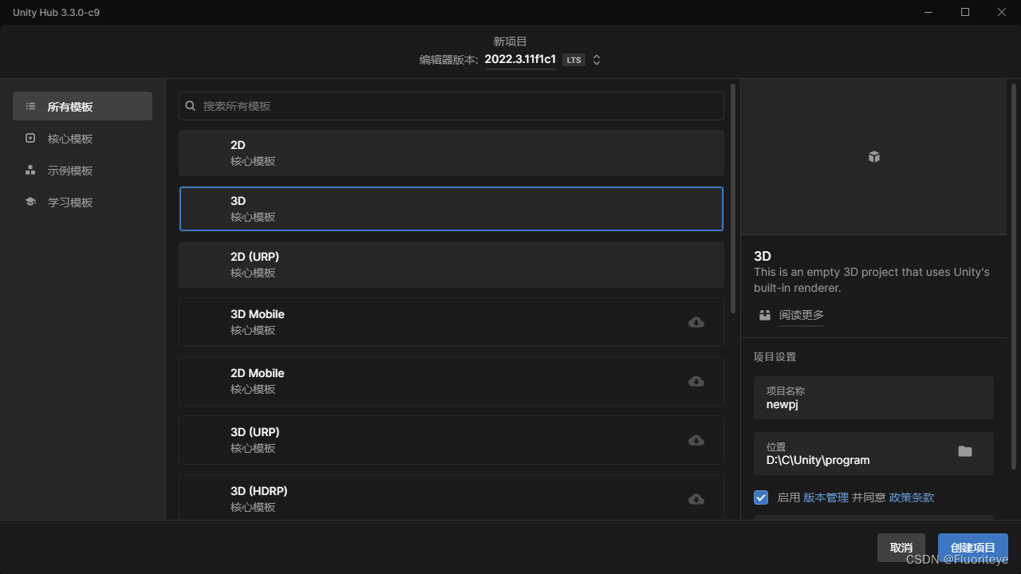Click the cube preview icon
The image size is (1021, 574).
click(874, 157)
